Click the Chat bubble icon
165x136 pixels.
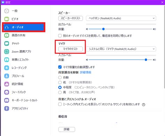click(x=7, y=43)
